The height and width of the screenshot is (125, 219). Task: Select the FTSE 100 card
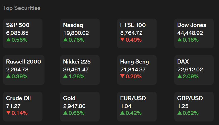tap(137, 34)
